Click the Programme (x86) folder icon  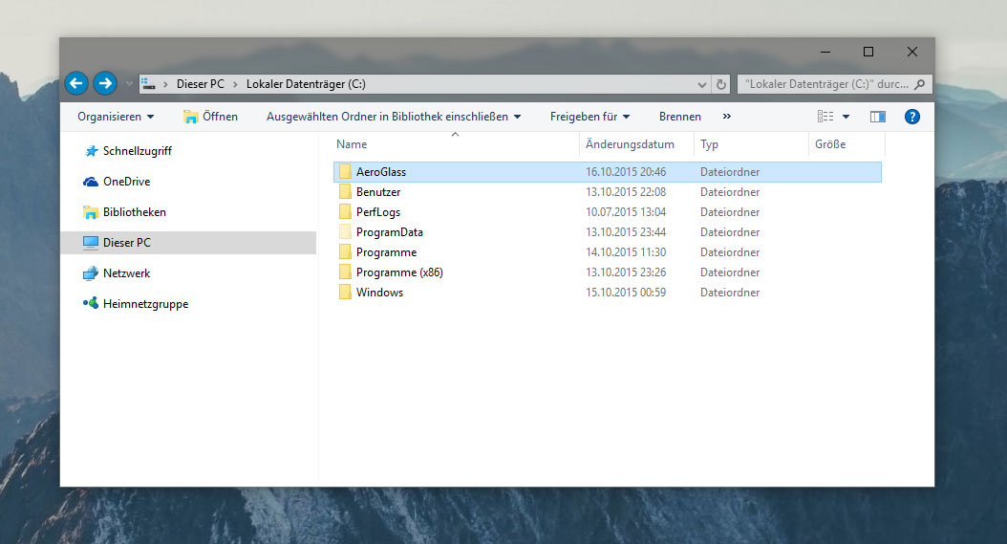(x=345, y=272)
